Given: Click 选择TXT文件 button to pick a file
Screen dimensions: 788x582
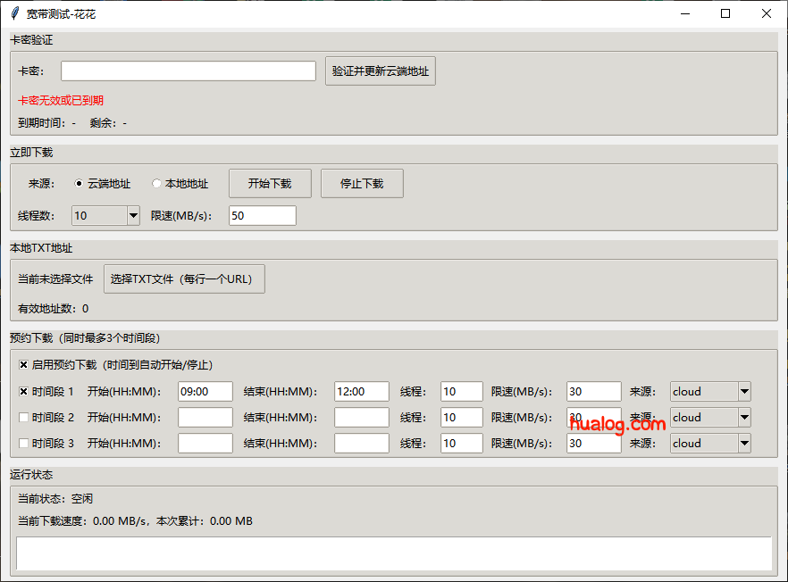Looking at the screenshot, I should 184,279.
